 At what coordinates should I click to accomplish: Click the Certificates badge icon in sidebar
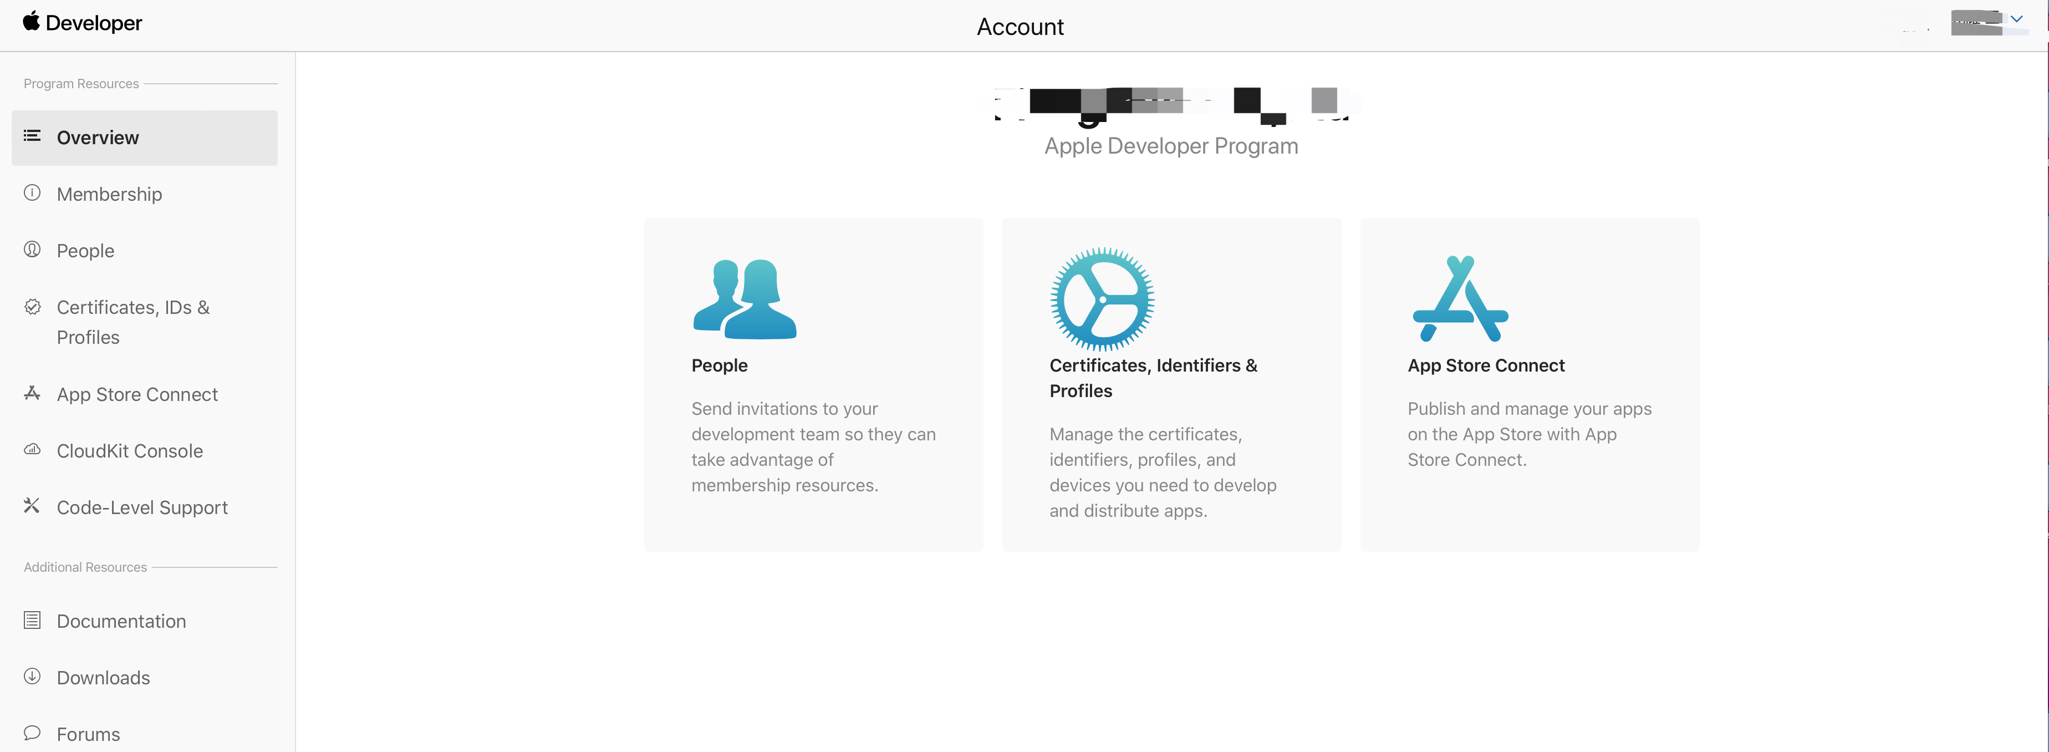click(x=32, y=306)
